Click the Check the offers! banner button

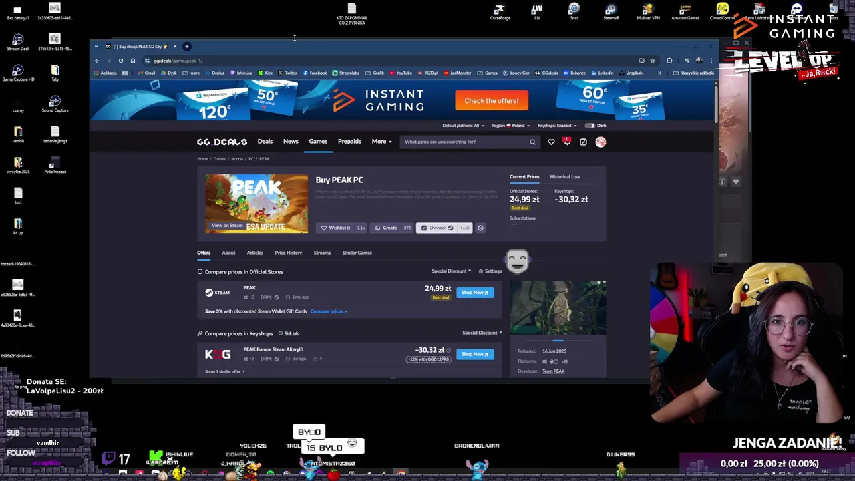tap(492, 101)
